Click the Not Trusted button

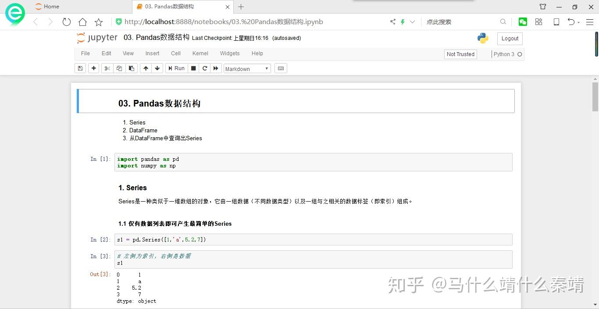click(x=460, y=54)
